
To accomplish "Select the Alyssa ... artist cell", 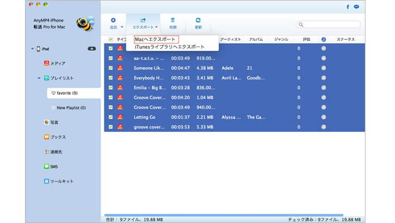I will 231,117.
